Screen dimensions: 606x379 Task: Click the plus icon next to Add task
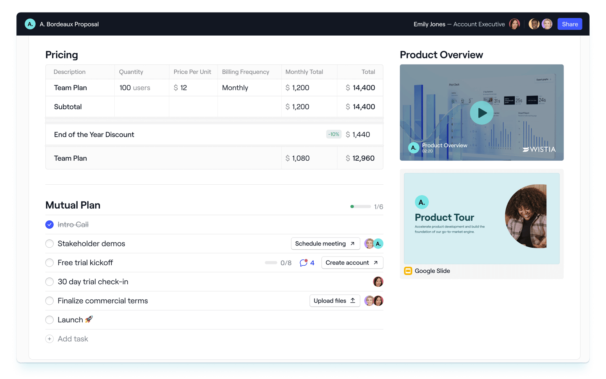49,339
